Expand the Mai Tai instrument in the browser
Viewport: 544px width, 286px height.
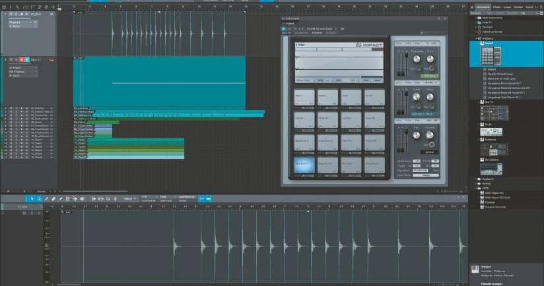[479, 102]
